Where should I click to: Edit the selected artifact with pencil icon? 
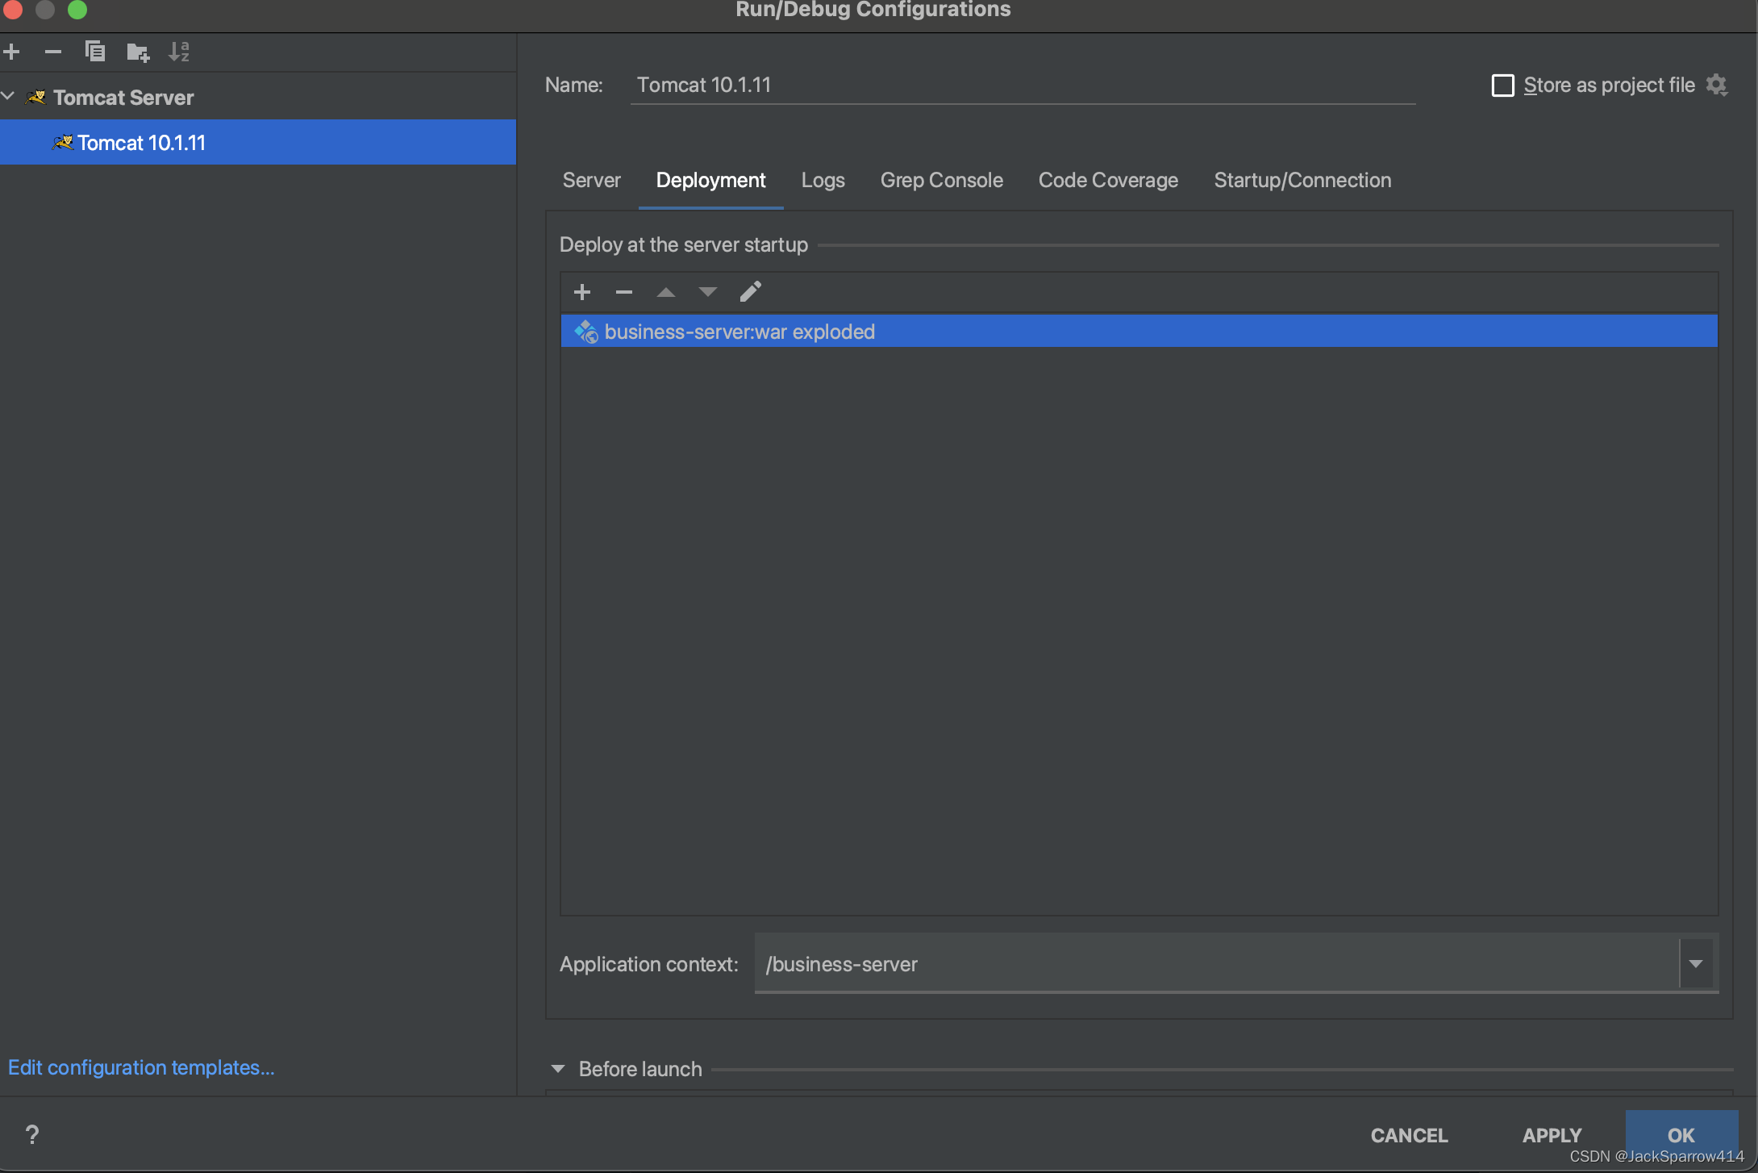coord(751,291)
